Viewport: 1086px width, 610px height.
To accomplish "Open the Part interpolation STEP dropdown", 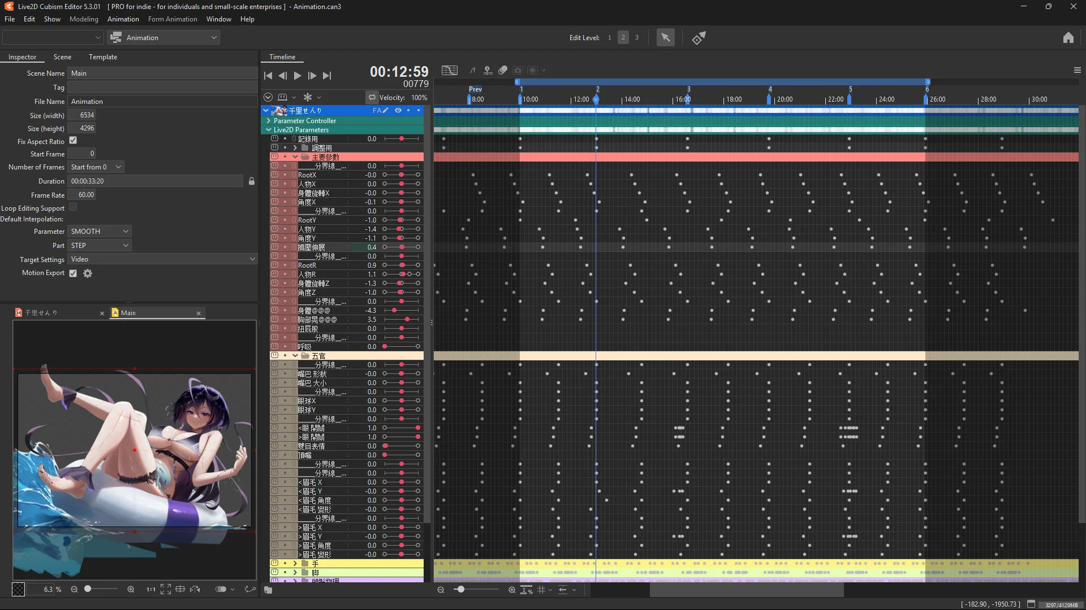I will point(100,246).
